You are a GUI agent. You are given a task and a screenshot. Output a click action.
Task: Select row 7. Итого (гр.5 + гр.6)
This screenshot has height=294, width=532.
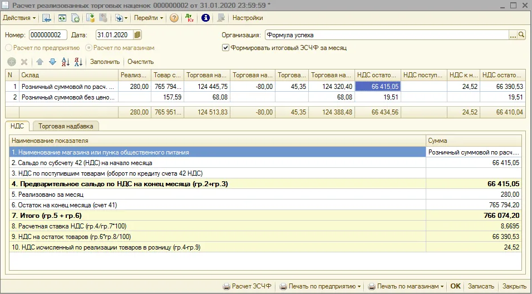265,216
